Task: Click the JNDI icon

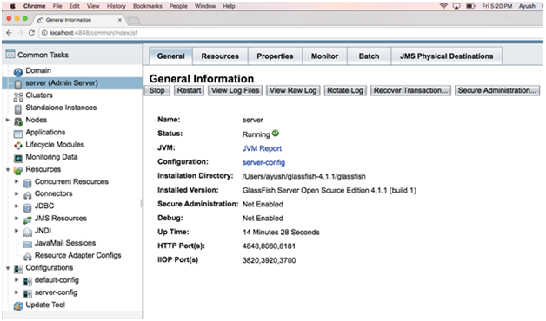Action: (x=27, y=232)
